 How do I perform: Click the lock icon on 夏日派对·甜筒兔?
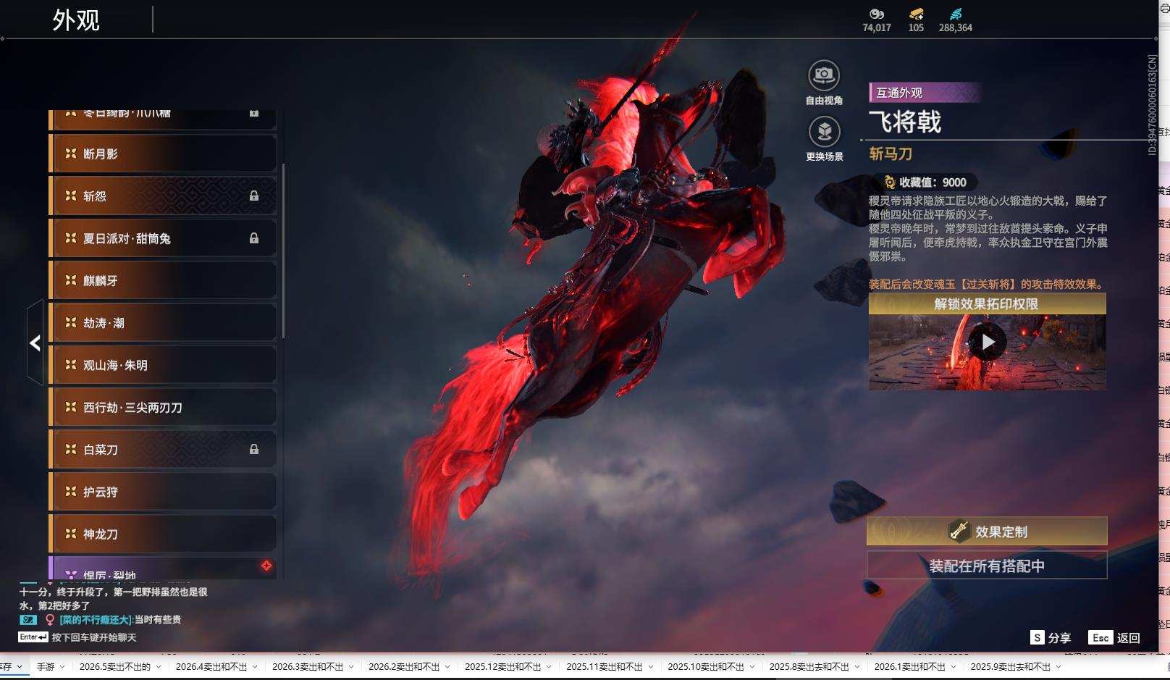pyautogui.click(x=254, y=238)
